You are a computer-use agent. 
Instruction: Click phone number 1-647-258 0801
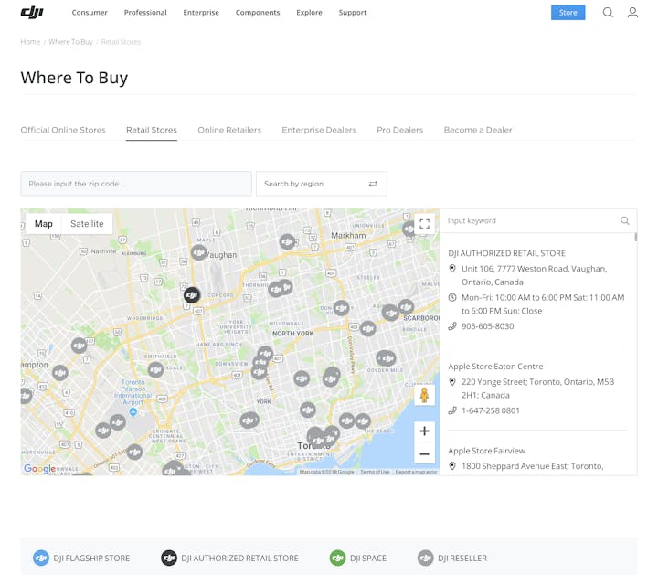[x=490, y=410]
